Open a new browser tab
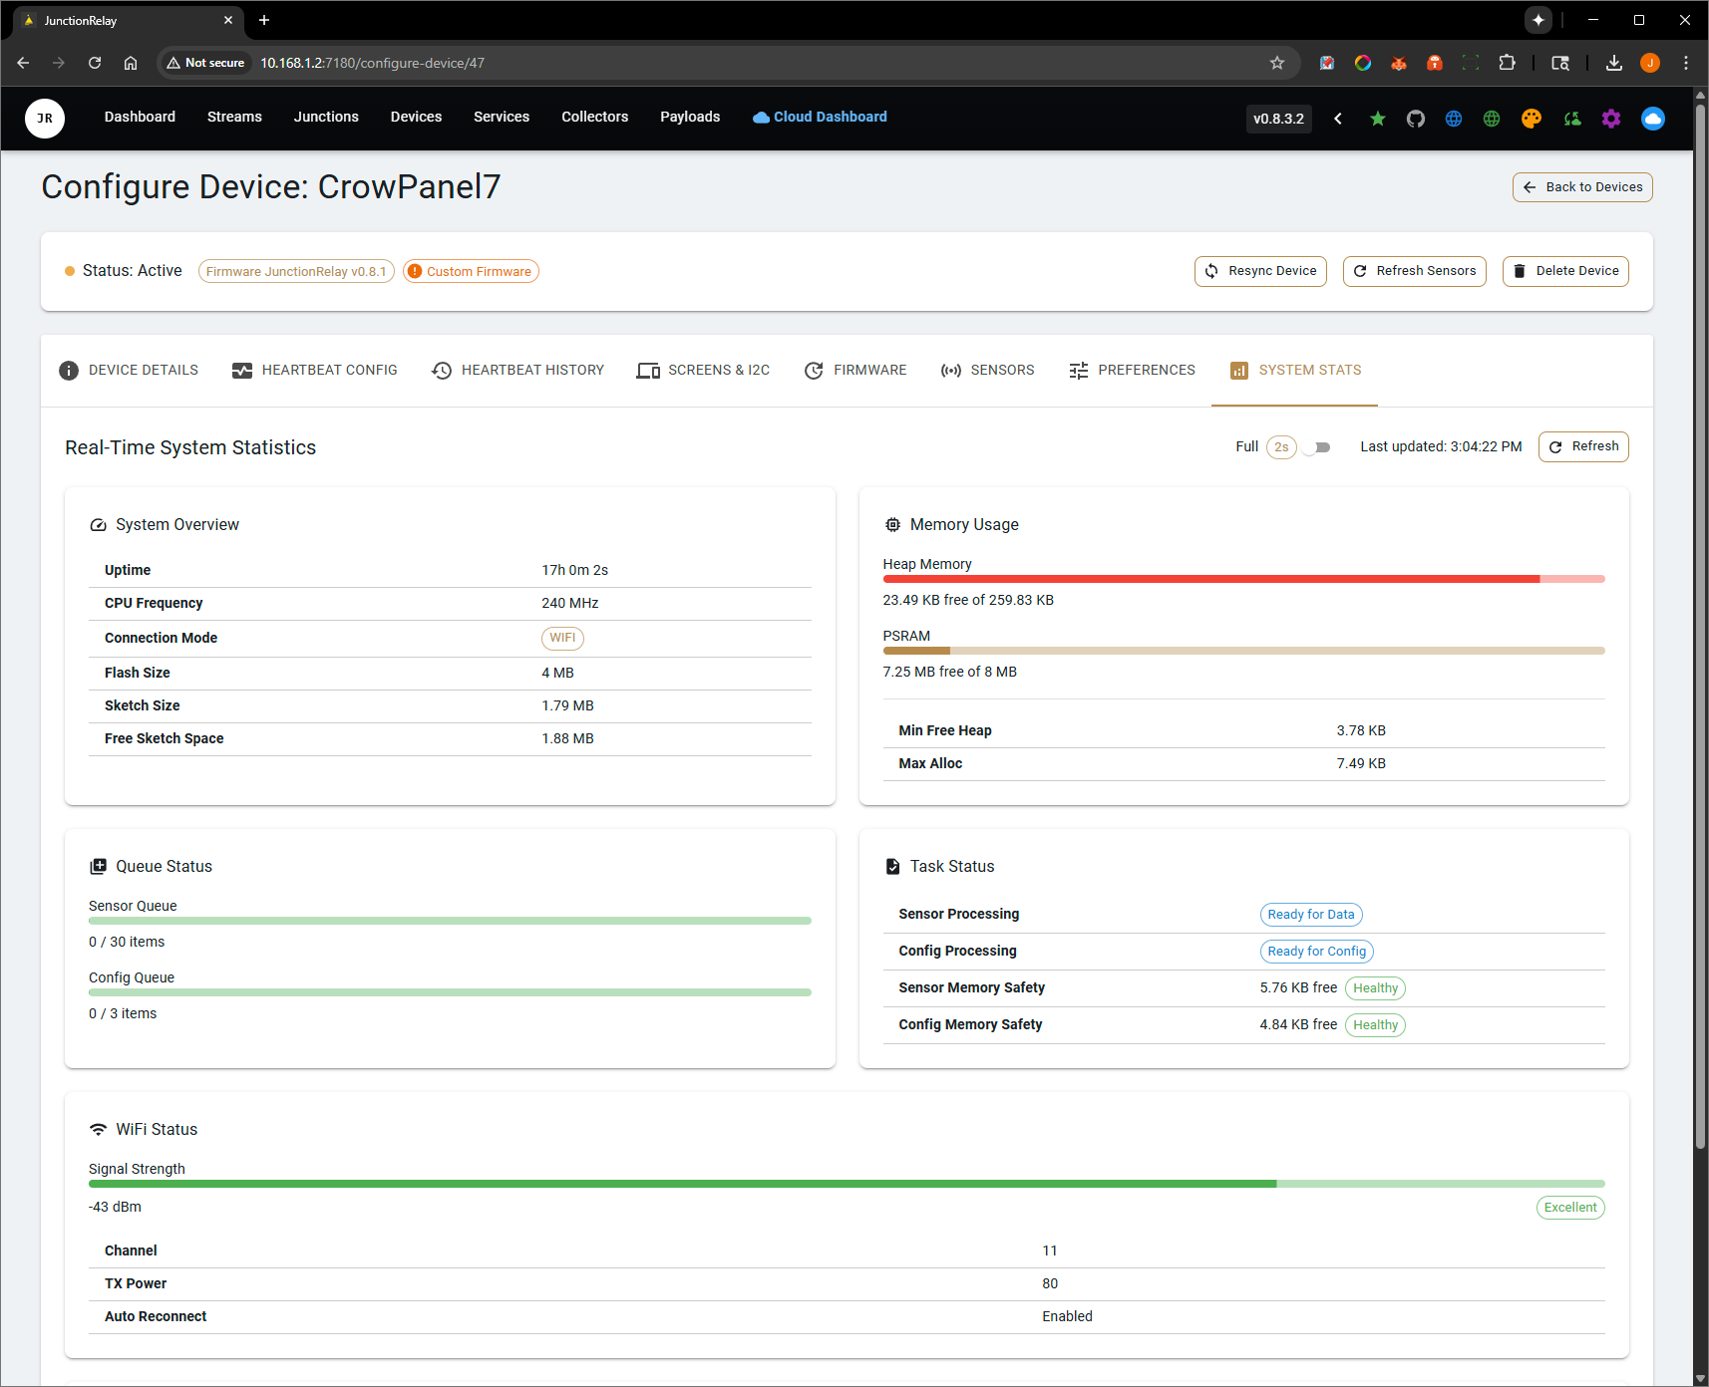1709x1387 pixels. tap(264, 20)
